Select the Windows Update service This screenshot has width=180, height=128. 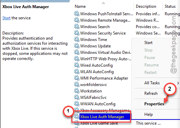coord(95,46)
